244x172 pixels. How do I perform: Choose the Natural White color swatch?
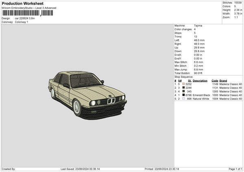coord(184,99)
